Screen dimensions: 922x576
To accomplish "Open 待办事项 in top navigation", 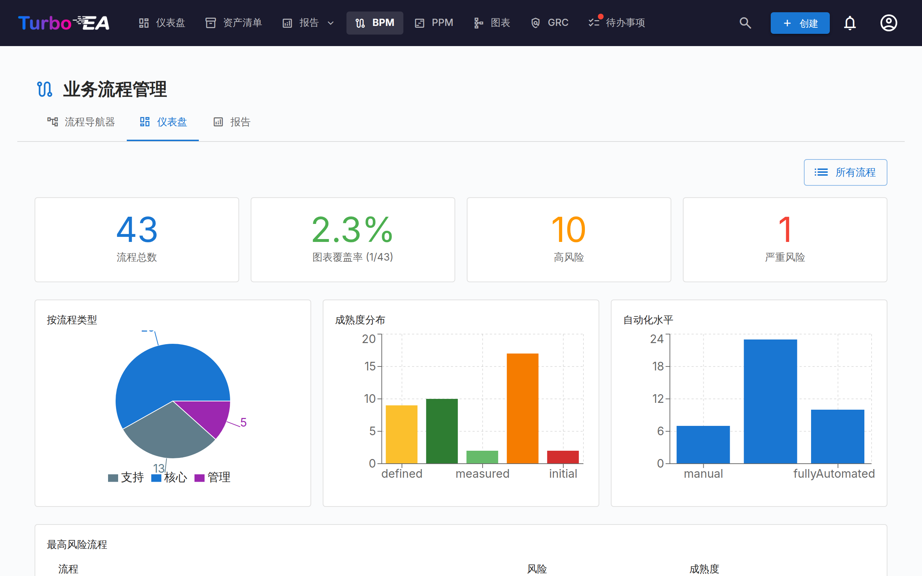I will pyautogui.click(x=617, y=23).
